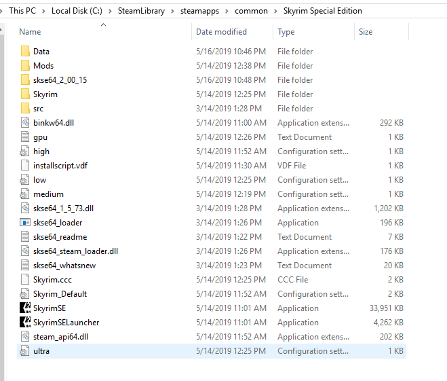The height and width of the screenshot is (381, 447).
Task: Select the installscript.vdf file icon
Action: 25,166
